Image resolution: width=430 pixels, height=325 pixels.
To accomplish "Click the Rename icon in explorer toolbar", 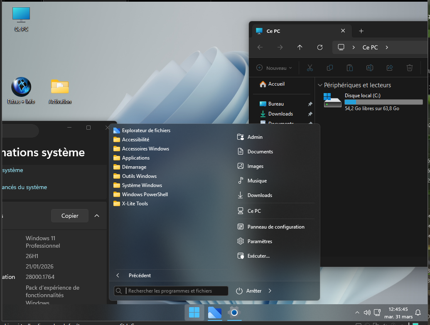I will (370, 68).
